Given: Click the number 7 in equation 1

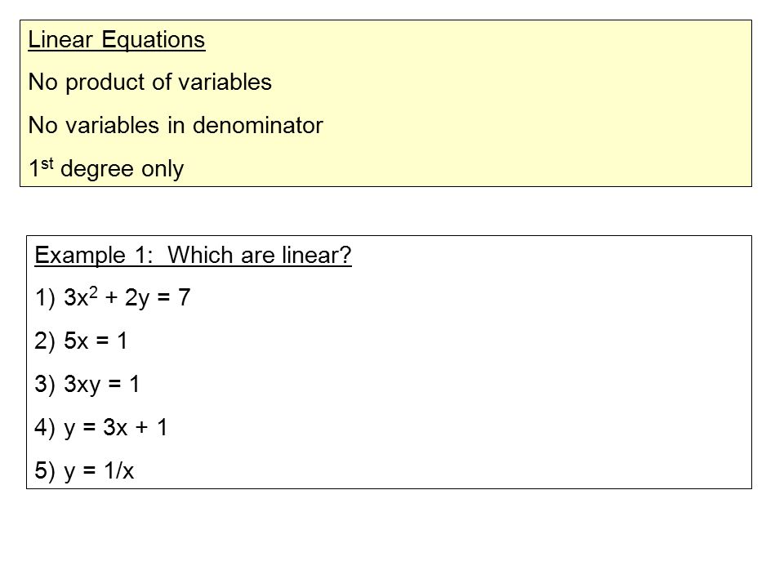Looking at the screenshot, I should click(x=185, y=297).
